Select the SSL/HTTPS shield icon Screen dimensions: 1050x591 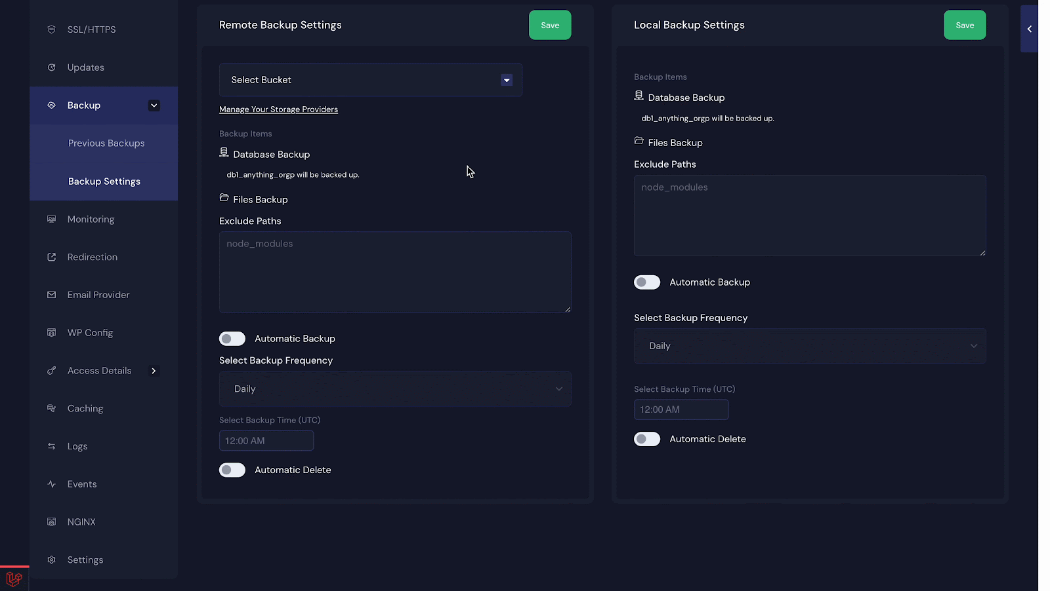[51, 29]
